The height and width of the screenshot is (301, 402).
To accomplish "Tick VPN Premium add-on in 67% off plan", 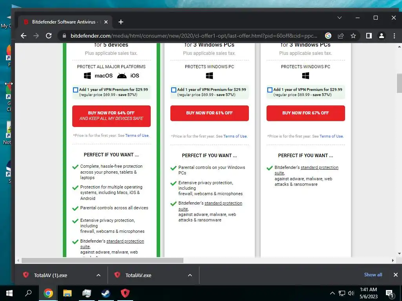I will pyautogui.click(x=270, y=90).
